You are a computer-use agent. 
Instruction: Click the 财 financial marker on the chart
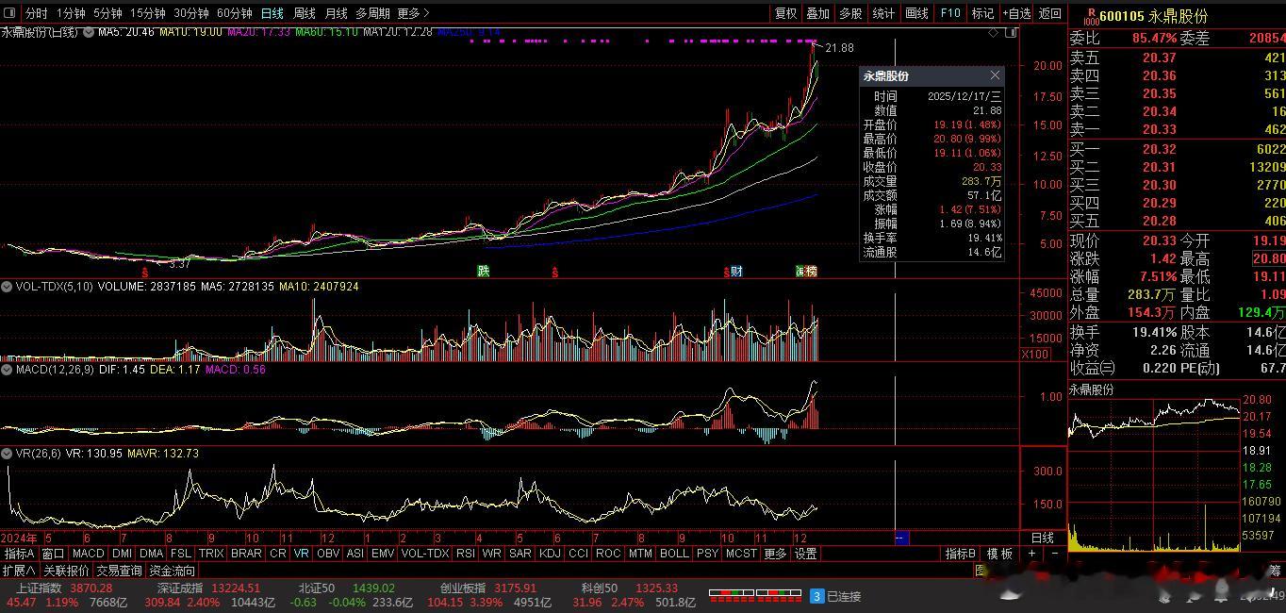[x=736, y=271]
